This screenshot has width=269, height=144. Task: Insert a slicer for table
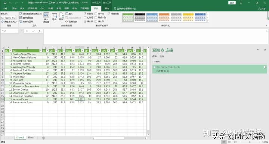point(46,18)
